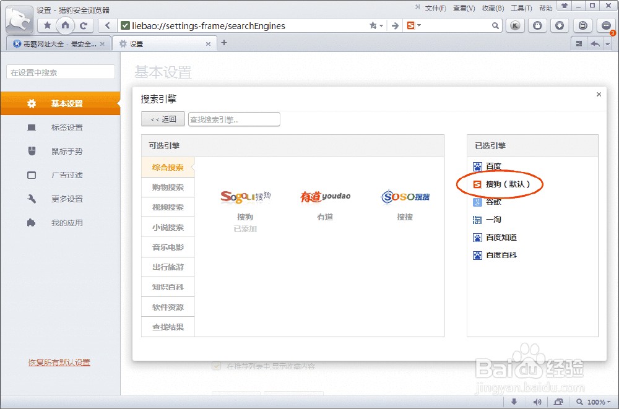Image resolution: width=619 pixels, height=409 pixels.
Task: Click the bookmark star toolbar button
Action: [48, 25]
